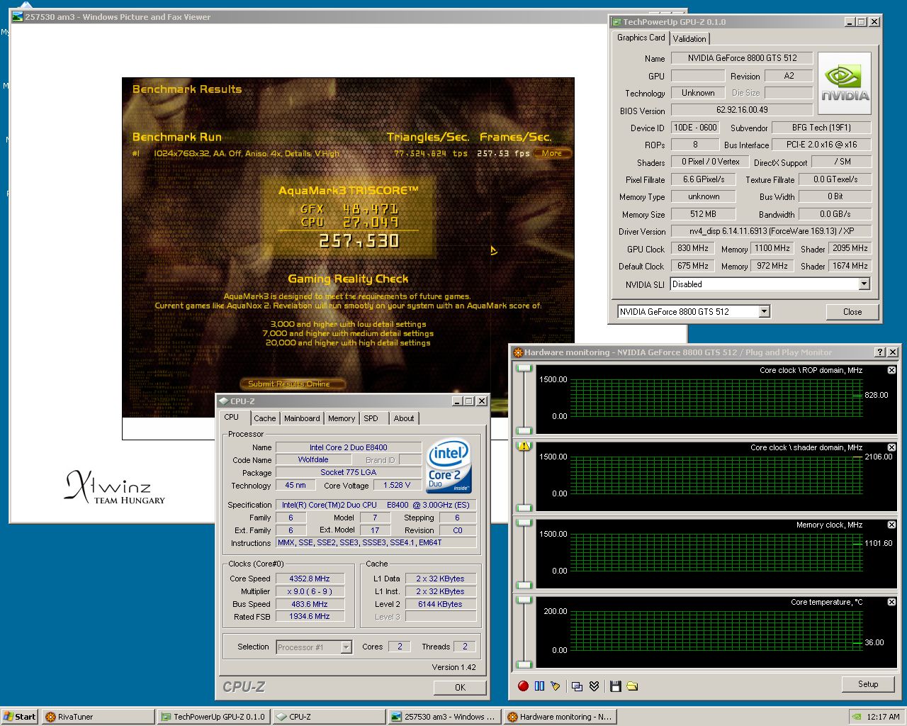Click the Pixel Fillrate 6.6 GPixel/s field
This screenshot has height=726, width=907.
pos(704,179)
